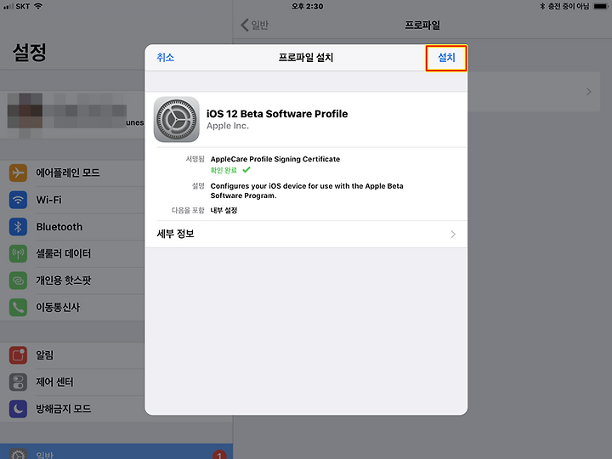Open 제어 센터 row

[x=72, y=382]
